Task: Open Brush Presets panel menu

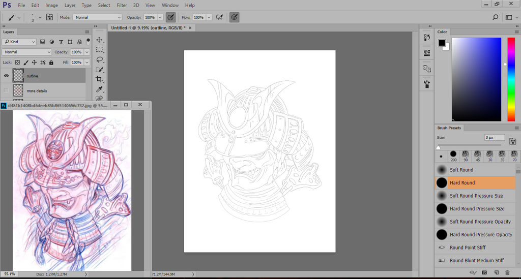Action: click(x=517, y=128)
